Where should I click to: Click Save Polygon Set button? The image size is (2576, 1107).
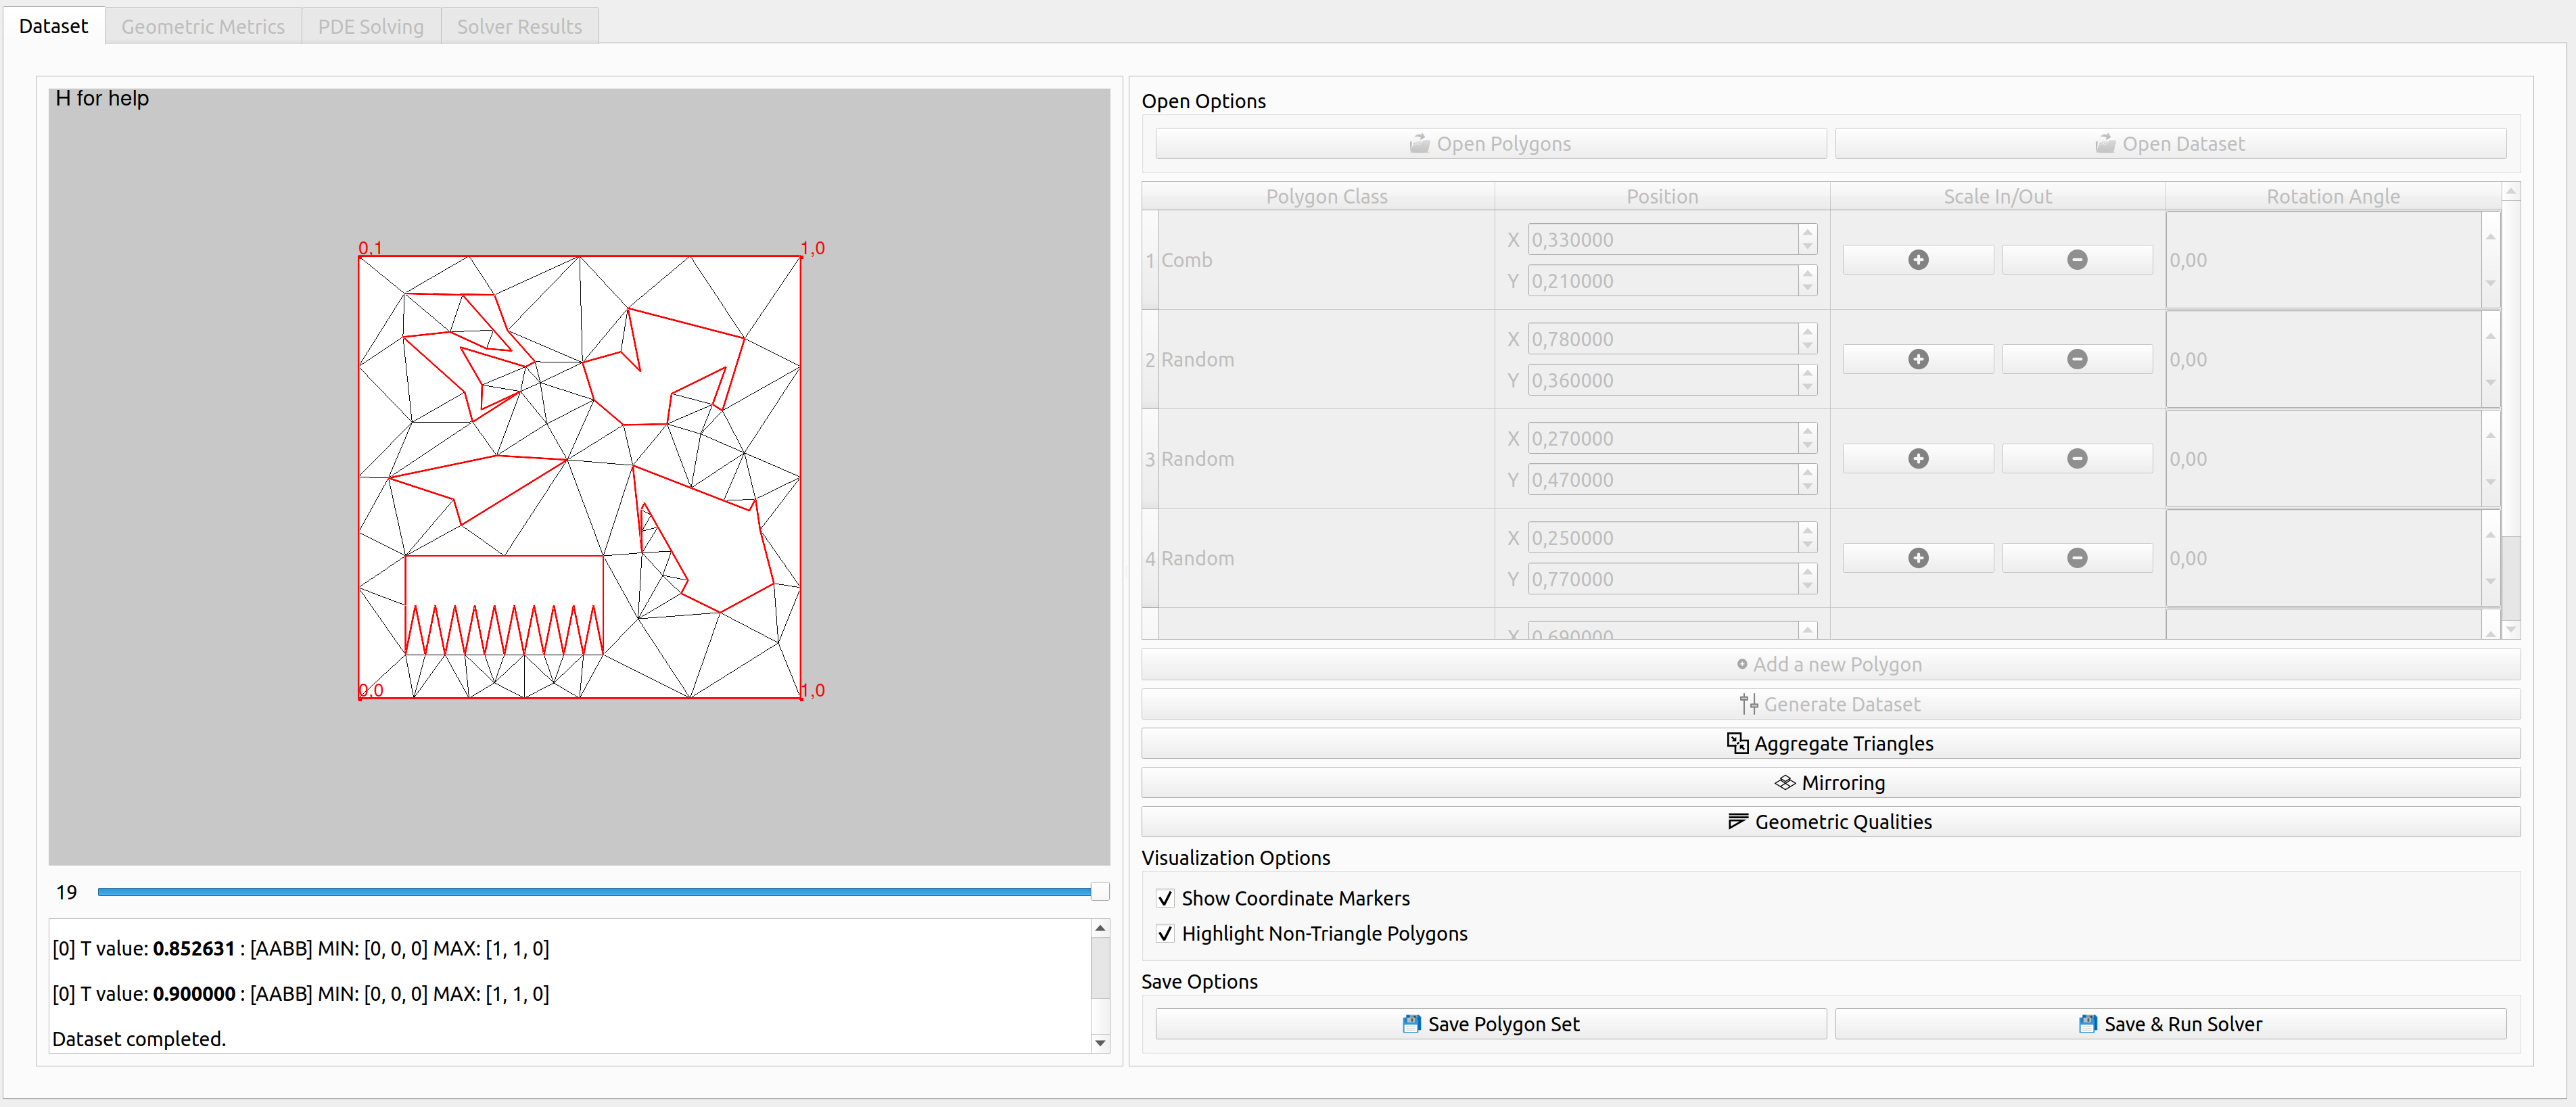1490,1024
